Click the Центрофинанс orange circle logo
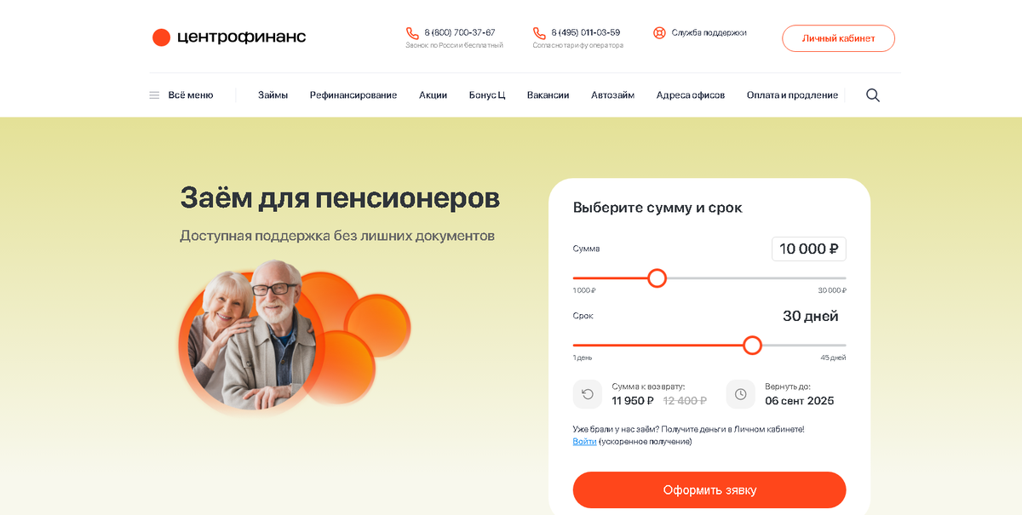The height and width of the screenshot is (515, 1022). tap(161, 37)
